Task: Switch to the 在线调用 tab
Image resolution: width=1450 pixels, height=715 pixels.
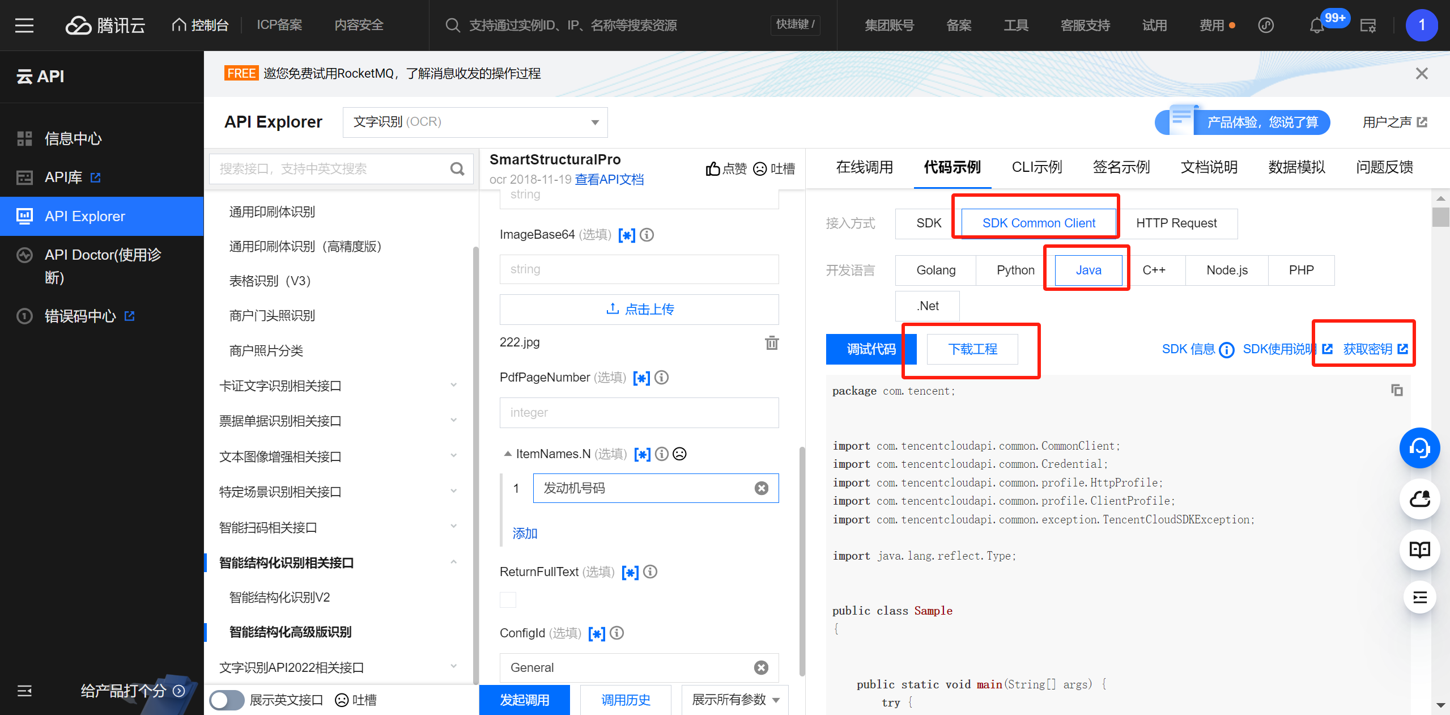Action: tap(864, 167)
